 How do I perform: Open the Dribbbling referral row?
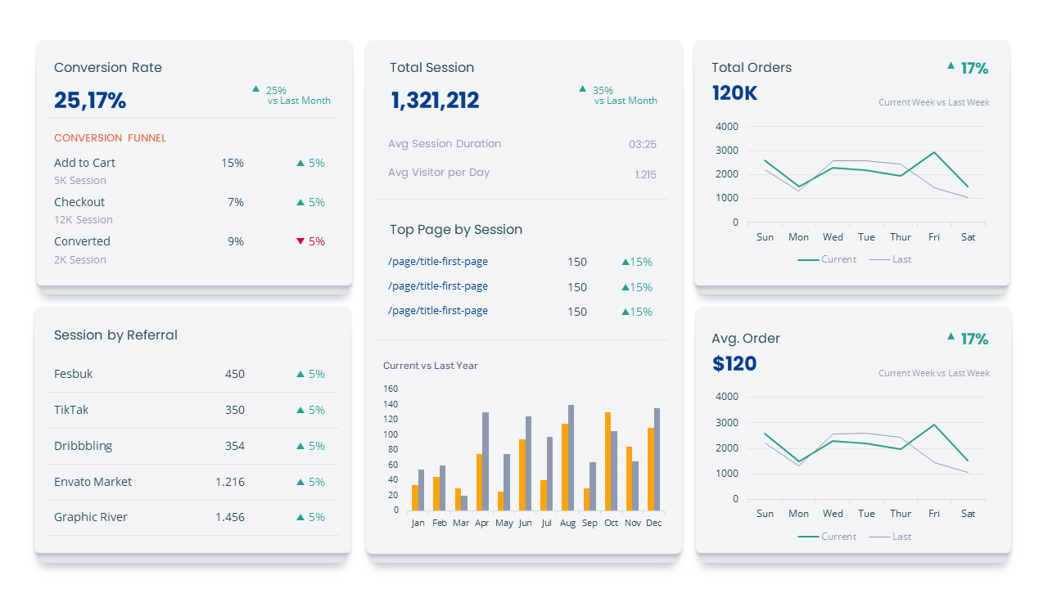[193, 446]
